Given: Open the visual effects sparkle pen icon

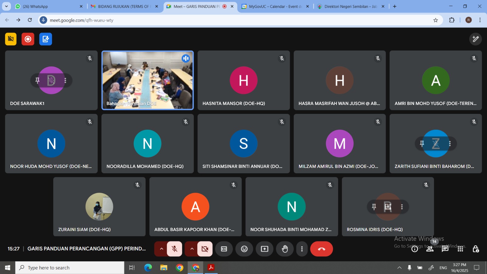Looking at the screenshot, I should (x=475, y=39).
